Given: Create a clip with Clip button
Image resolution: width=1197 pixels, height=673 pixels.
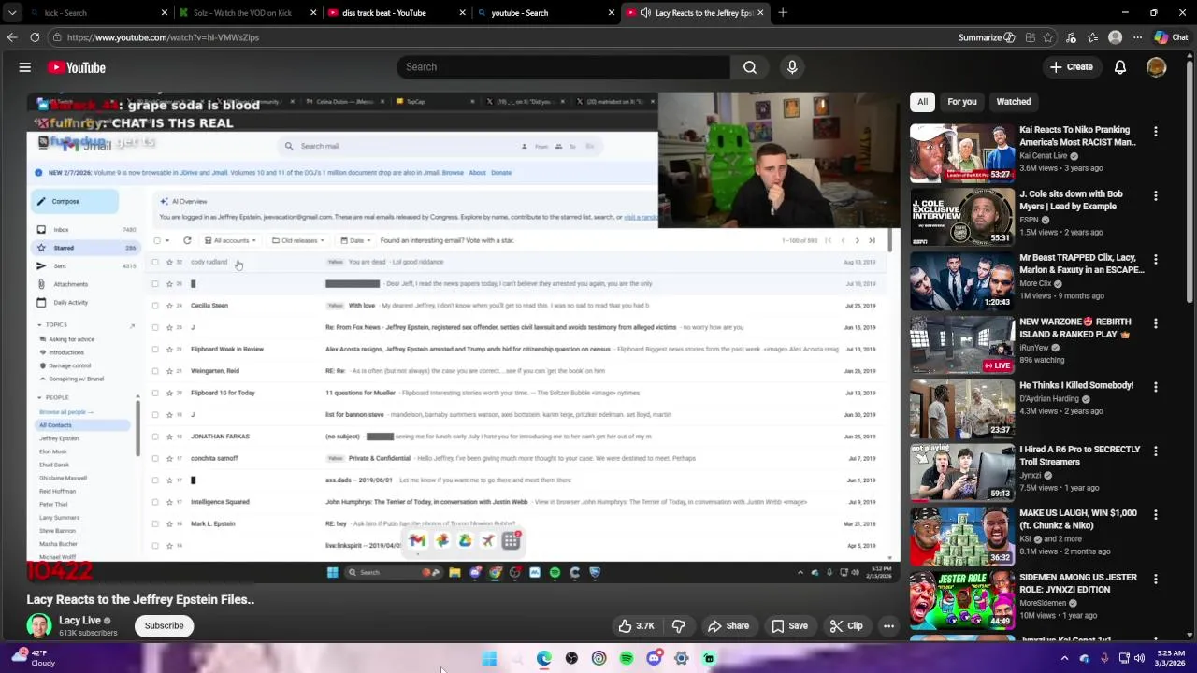Looking at the screenshot, I should (x=846, y=626).
